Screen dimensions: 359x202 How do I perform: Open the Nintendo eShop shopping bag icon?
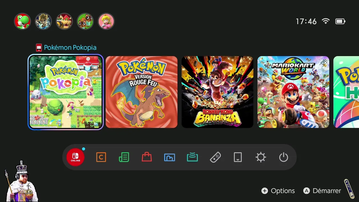[147, 157]
